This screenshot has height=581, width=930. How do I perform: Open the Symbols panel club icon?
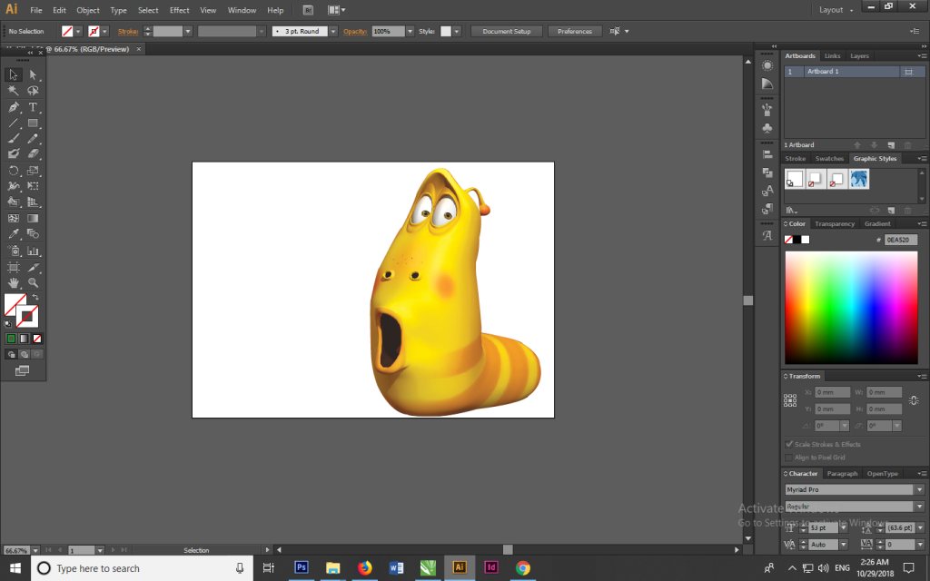pyautogui.click(x=767, y=129)
